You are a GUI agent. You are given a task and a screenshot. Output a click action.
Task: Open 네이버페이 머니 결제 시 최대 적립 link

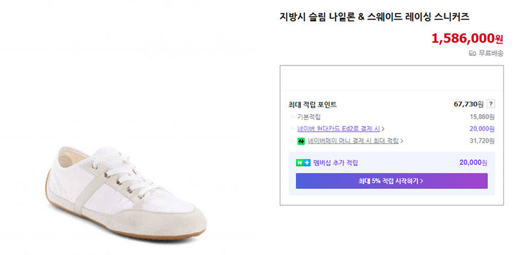(353, 141)
